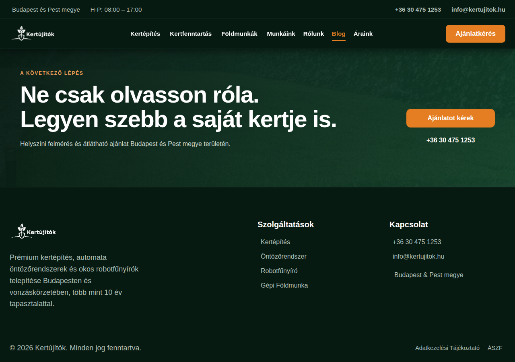This screenshot has height=362, width=515.
Task: Click the phone number under Kapcsolat
Action: tap(417, 242)
